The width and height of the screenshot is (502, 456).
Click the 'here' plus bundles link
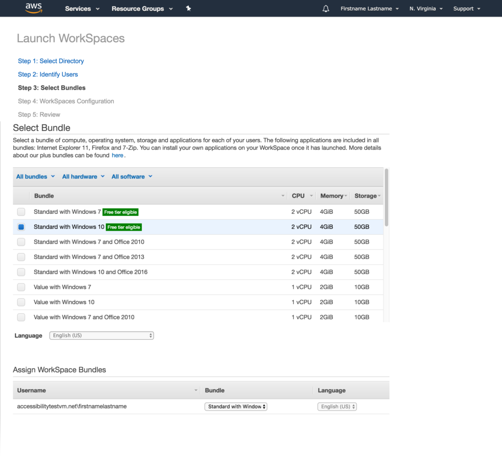click(x=117, y=155)
